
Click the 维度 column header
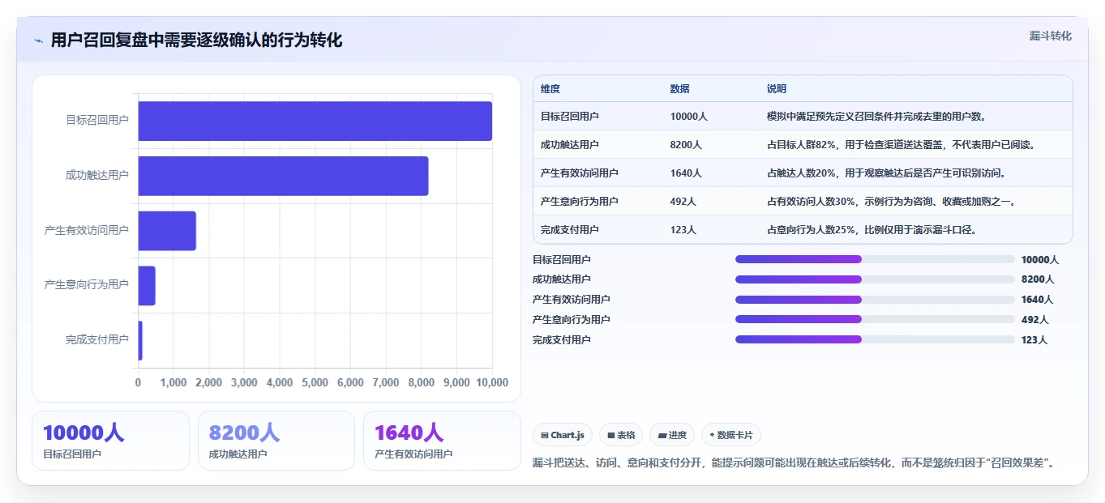click(550, 89)
